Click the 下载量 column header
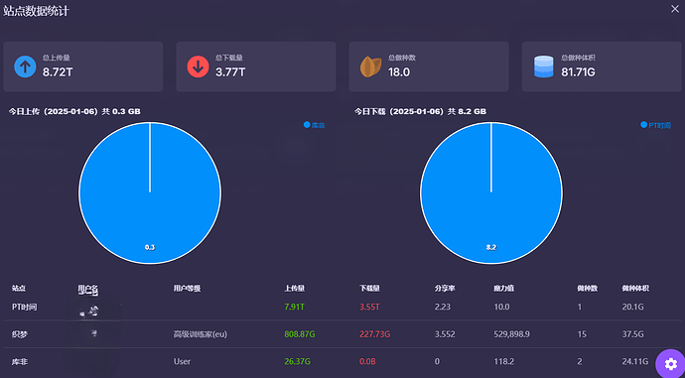Screen dimensions: 685x378 (x=369, y=289)
